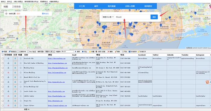Click the 停止 stop icon

(x=83, y=52)
